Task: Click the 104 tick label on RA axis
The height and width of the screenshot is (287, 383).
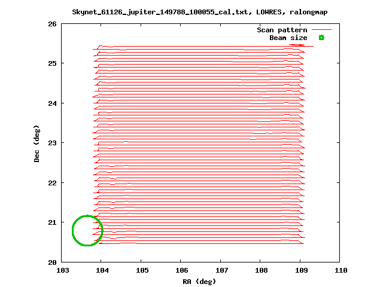Action: coord(102,271)
